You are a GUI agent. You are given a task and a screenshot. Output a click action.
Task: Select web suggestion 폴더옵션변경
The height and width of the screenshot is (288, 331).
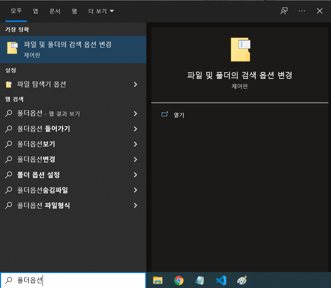pos(73,160)
